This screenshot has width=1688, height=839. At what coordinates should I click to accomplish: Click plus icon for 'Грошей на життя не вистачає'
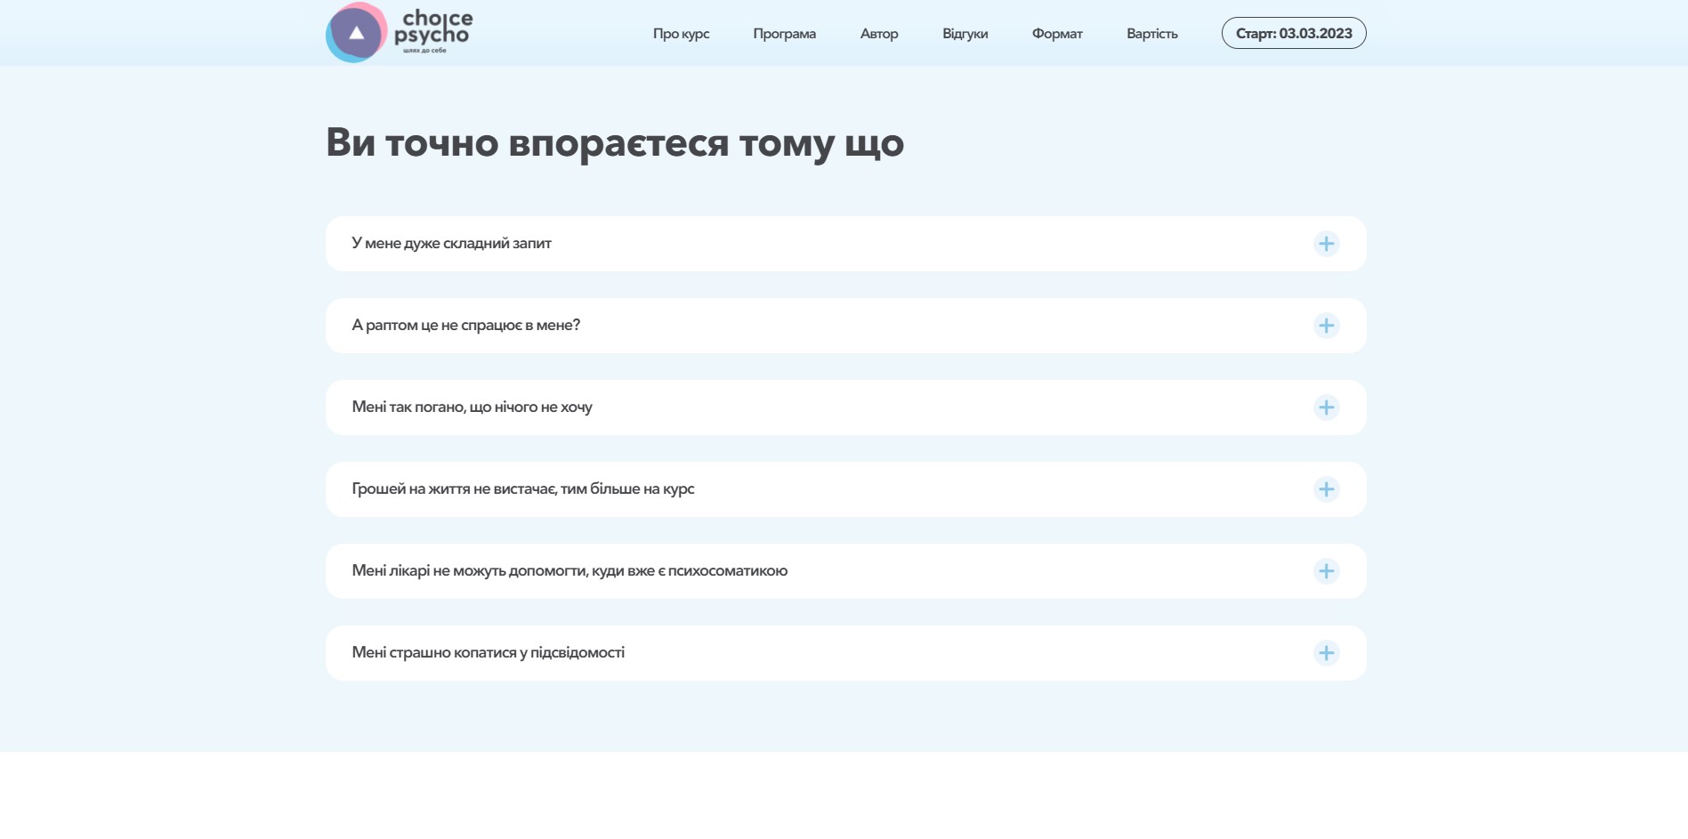pyautogui.click(x=1326, y=489)
